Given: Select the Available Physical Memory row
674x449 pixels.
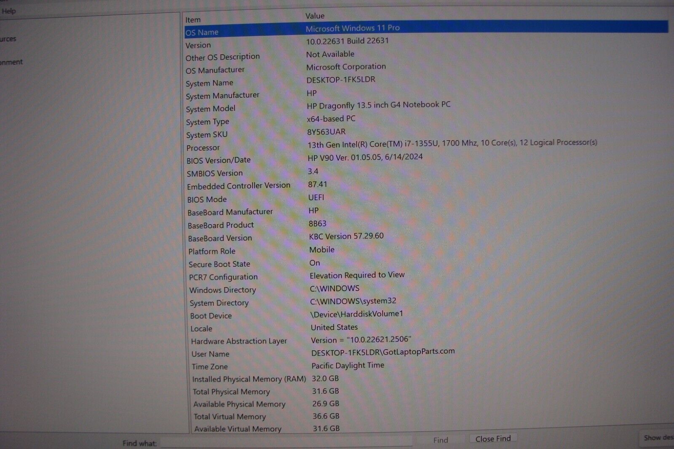Looking at the screenshot, I should 426,404.
